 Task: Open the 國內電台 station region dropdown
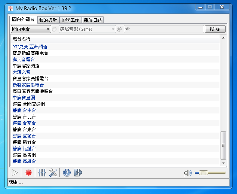[x=31, y=29]
